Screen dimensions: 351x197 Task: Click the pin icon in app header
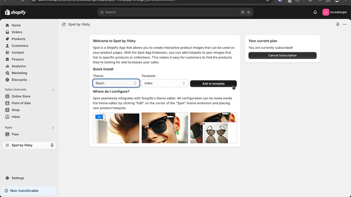[x=338, y=25]
